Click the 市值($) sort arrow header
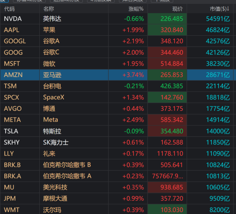This screenshot has width=236, height=214. click(x=220, y=9)
